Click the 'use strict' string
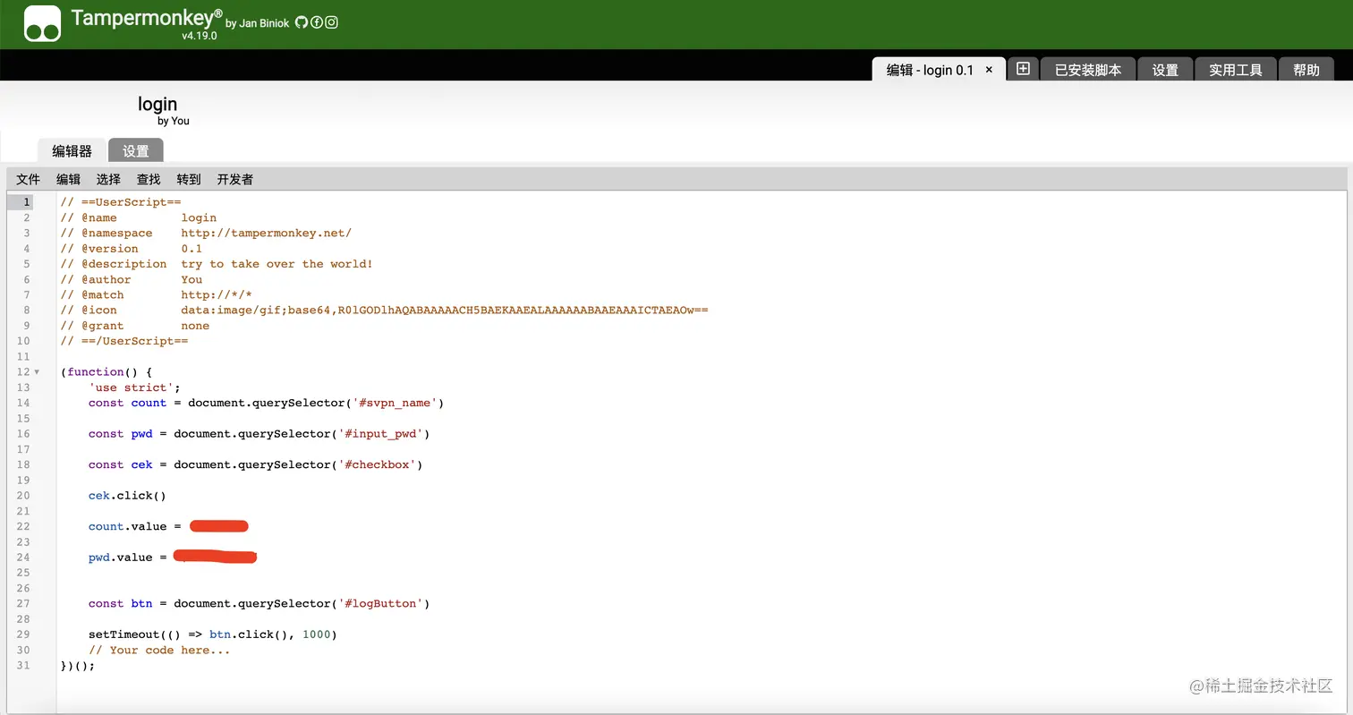This screenshot has height=715, width=1353. (132, 387)
